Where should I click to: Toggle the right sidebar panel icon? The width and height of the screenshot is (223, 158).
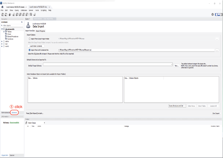(x=221, y=15)
